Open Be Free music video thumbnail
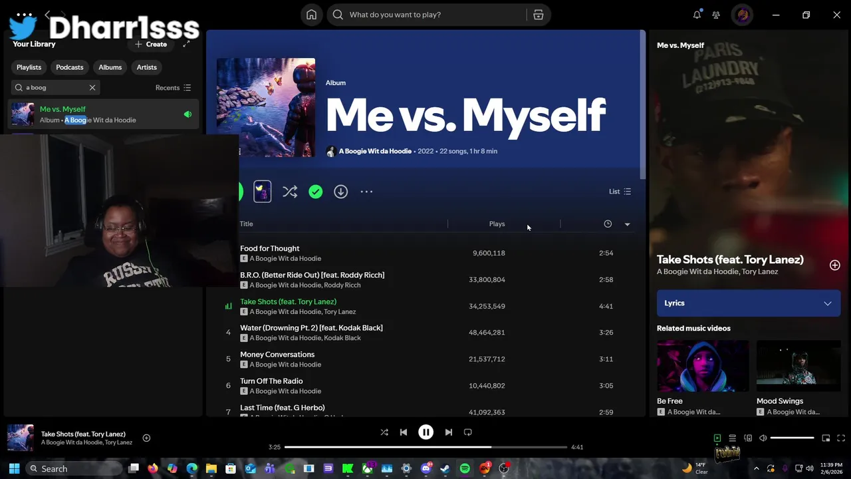Viewport: 851px width, 479px height. [x=703, y=366]
